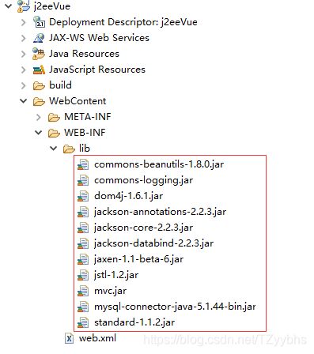Click the JavaScript Resources icon
The width and height of the screenshot is (314, 354).
(39, 70)
